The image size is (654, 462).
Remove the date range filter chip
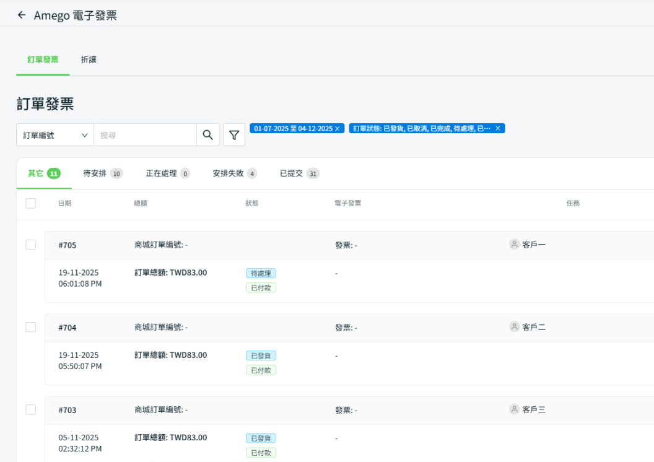338,128
